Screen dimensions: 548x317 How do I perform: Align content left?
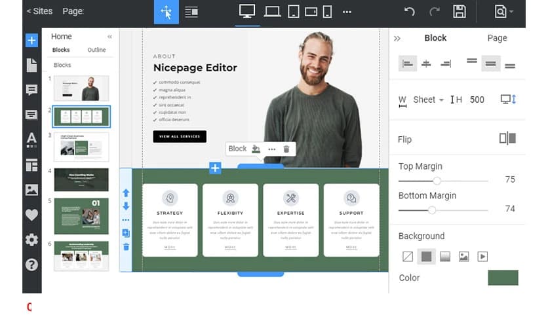408,64
